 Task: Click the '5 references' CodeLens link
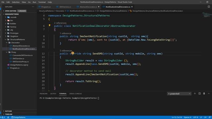pos(66,51)
